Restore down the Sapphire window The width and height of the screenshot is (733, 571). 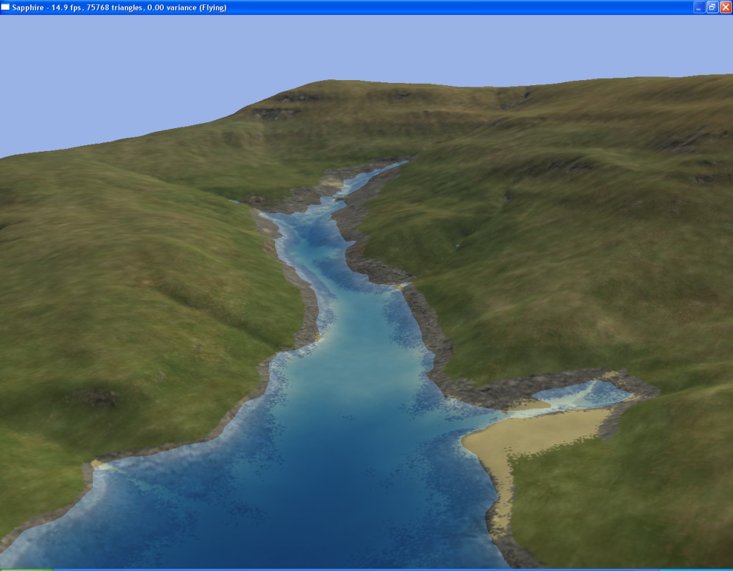point(712,7)
